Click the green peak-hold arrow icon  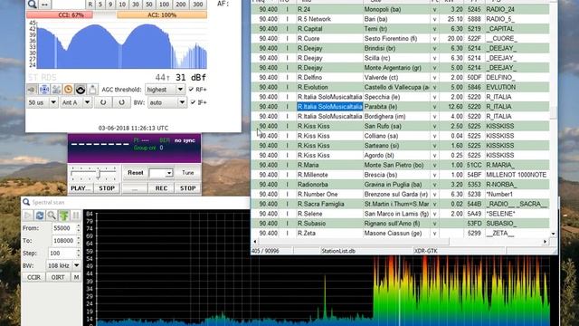[64, 216]
